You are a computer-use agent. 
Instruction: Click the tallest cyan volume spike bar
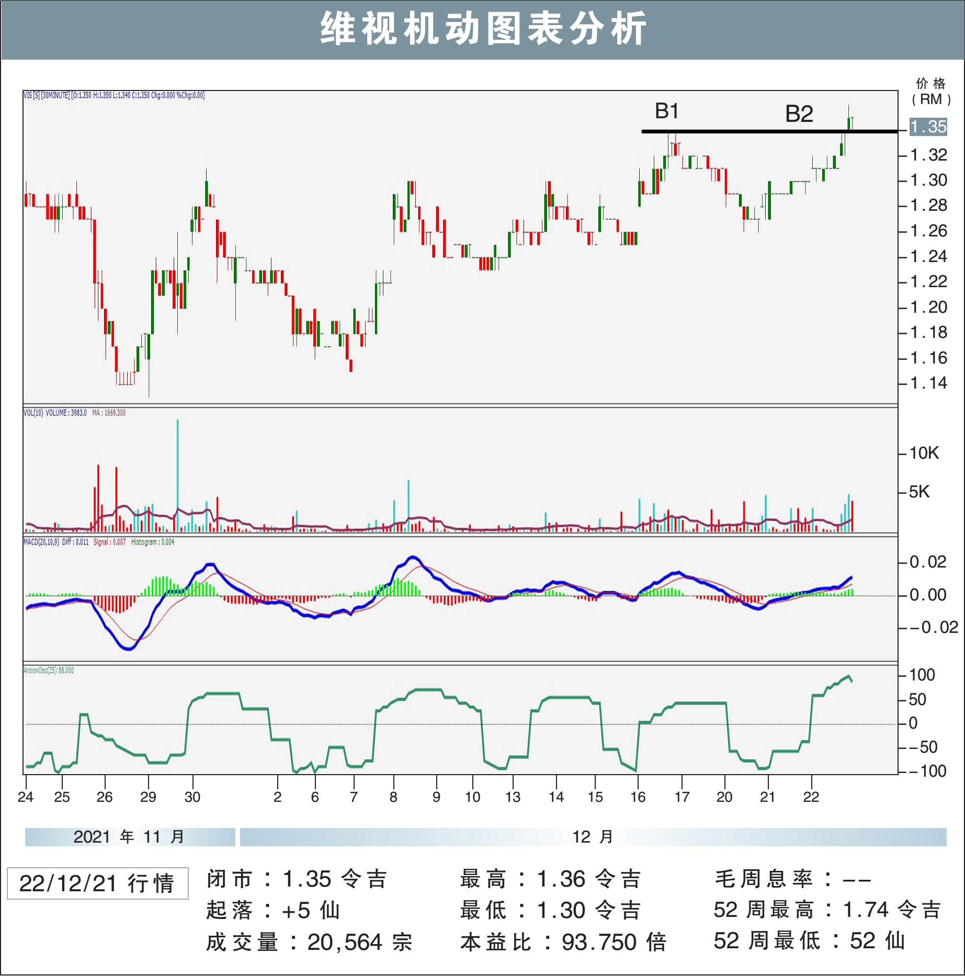[177, 475]
